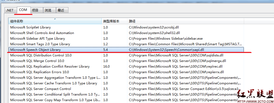
Task: Select Microsoft Sidebar API Type Library
Action: click(x=126, y=39)
